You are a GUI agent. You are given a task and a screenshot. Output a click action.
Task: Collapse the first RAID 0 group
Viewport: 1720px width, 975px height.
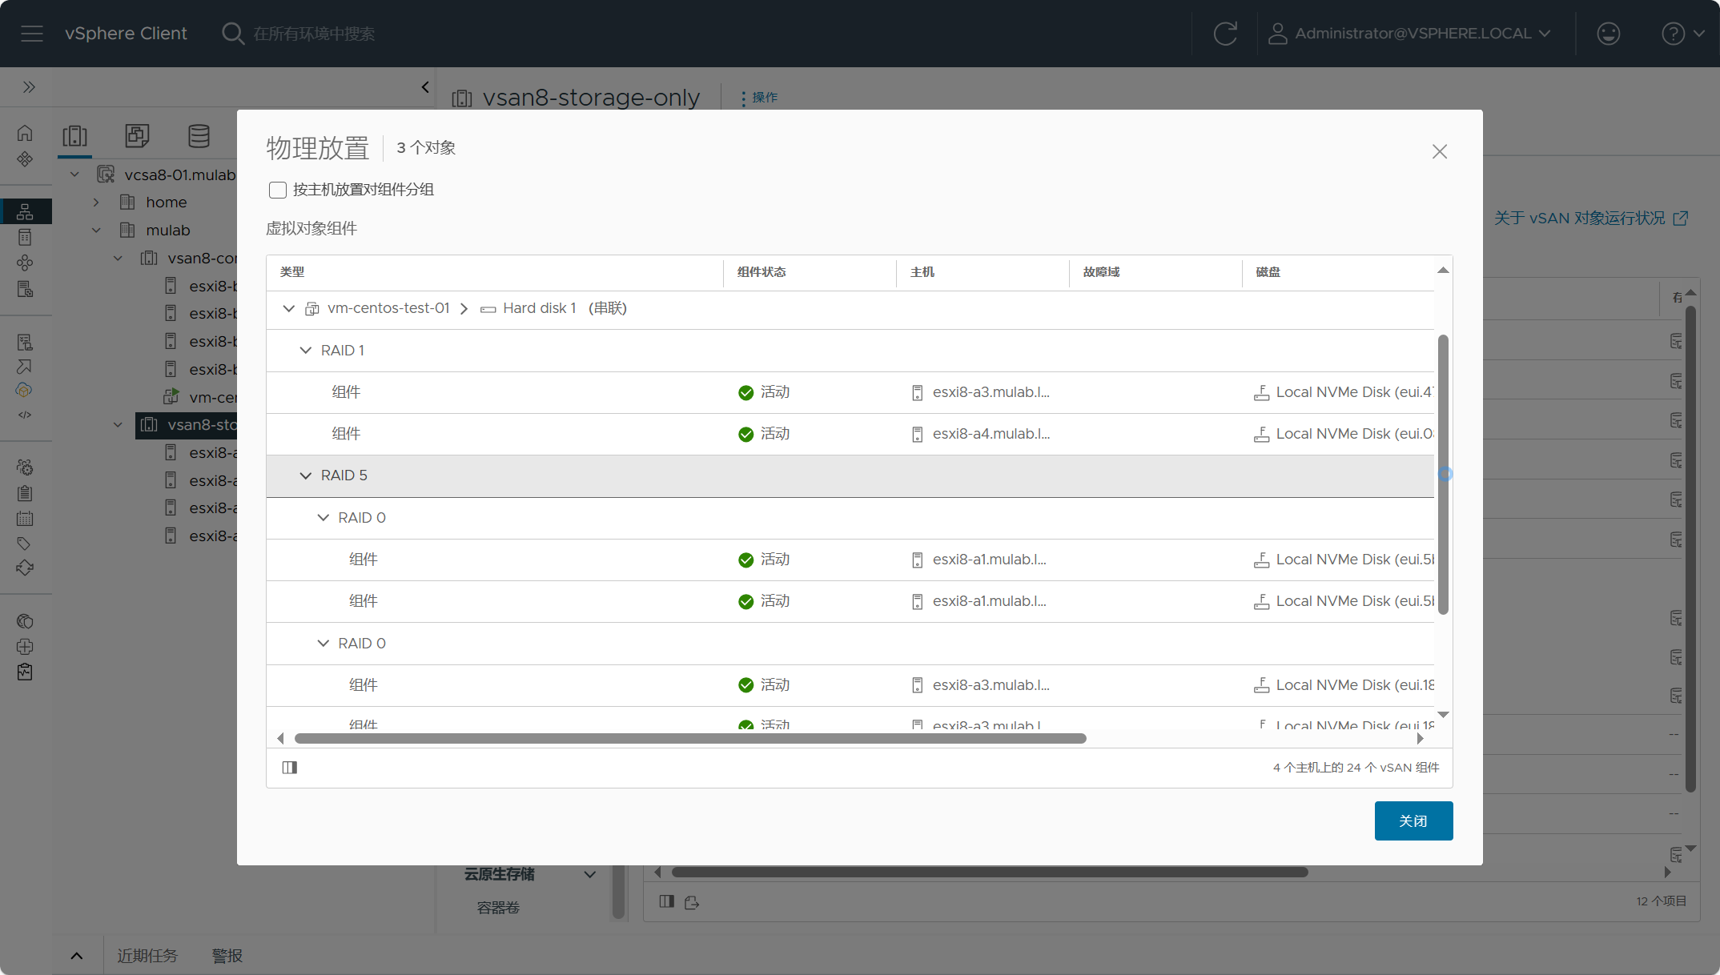[x=323, y=518]
